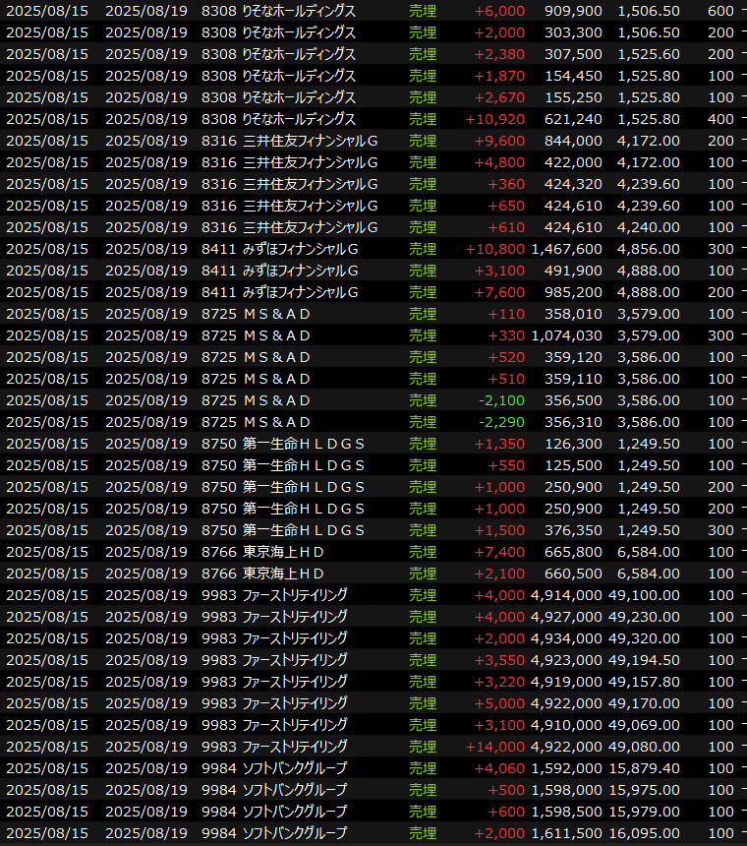
Task: Click the MS&AD amount 1,074,030 cell
Action: click(x=566, y=335)
